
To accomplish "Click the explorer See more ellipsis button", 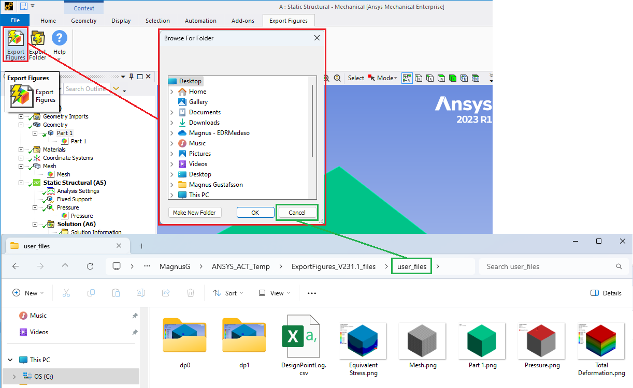I will pyautogui.click(x=312, y=293).
